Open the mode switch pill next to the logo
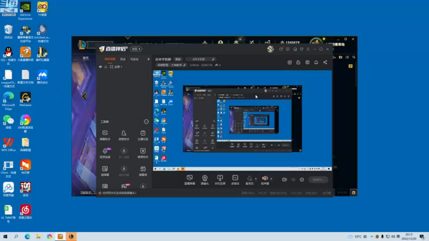Viewport: 429px width, 241px height. point(136,49)
